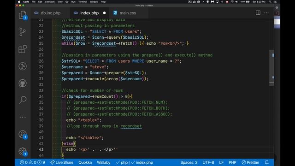
Task: Open Control Center list icon in menu bar
Action: click(x=275, y=2)
